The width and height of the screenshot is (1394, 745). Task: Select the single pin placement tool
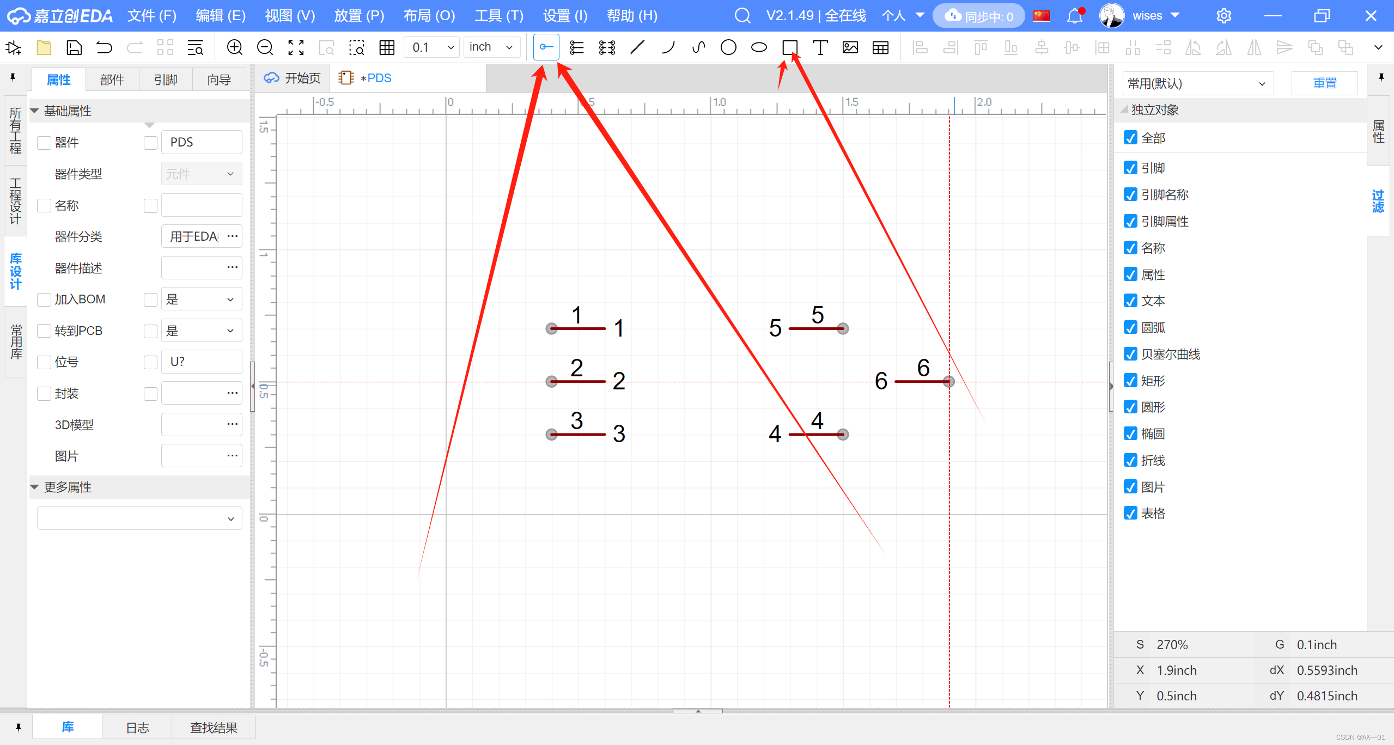point(546,47)
